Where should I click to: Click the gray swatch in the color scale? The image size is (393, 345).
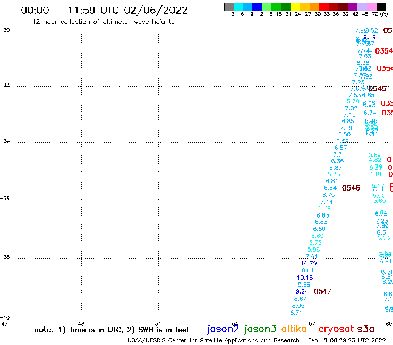(229, 6)
